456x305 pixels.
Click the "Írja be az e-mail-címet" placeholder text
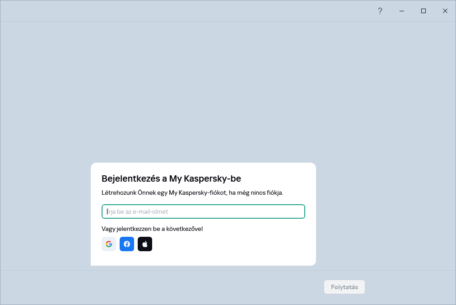tap(138, 211)
